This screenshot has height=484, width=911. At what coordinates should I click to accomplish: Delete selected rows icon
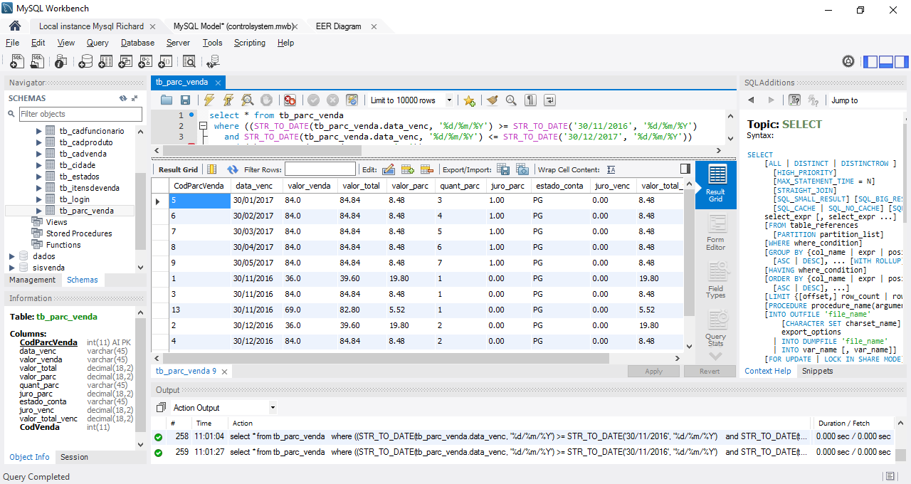pos(427,169)
